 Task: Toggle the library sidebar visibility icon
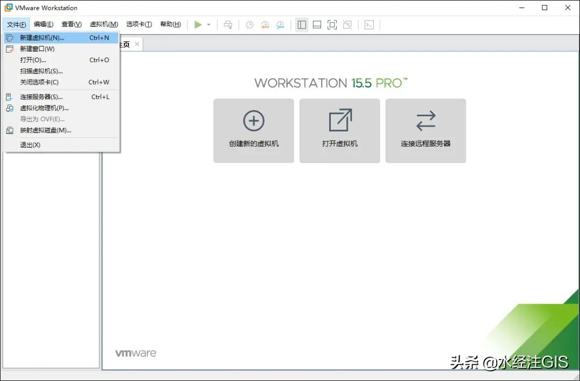pos(301,25)
